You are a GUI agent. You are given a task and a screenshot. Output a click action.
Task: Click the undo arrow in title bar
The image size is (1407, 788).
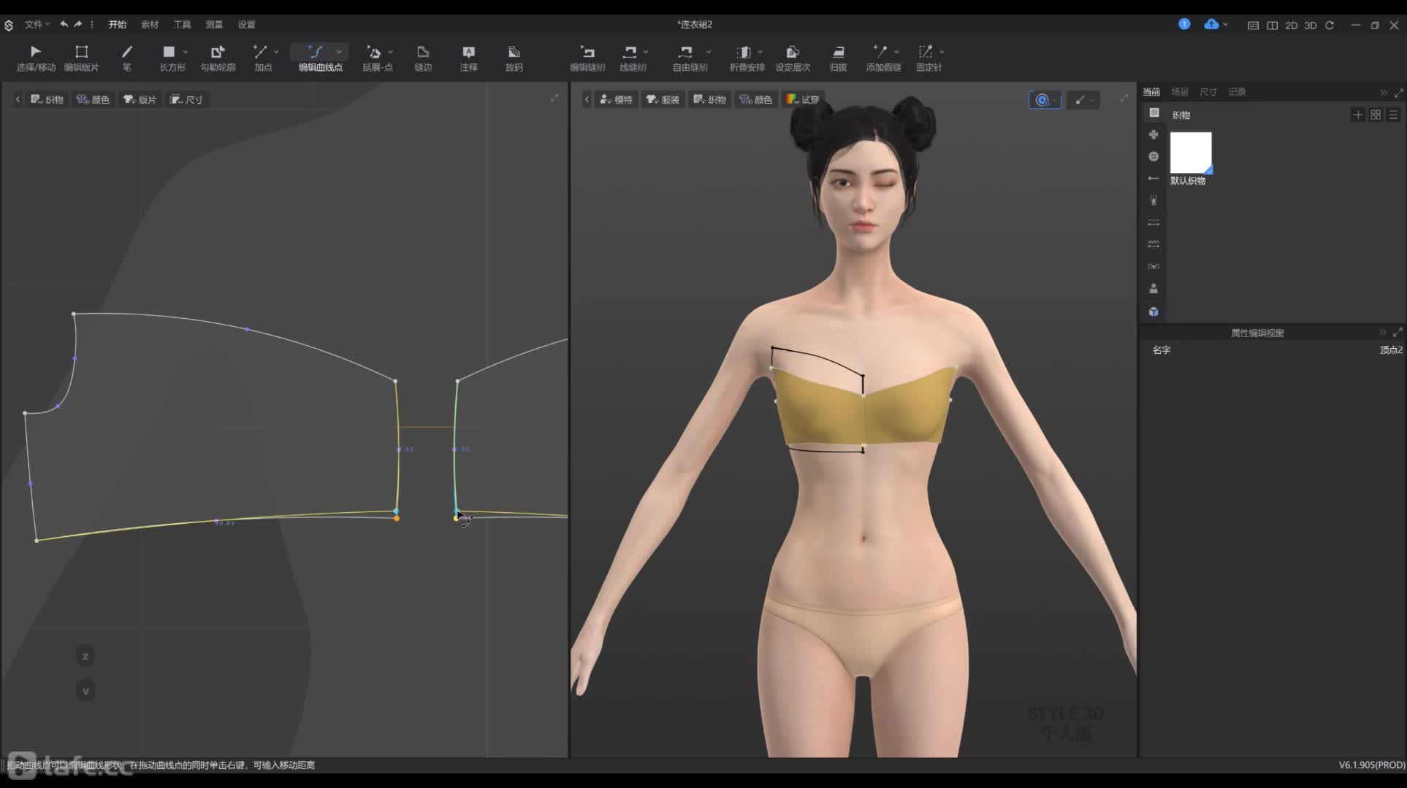click(x=64, y=24)
